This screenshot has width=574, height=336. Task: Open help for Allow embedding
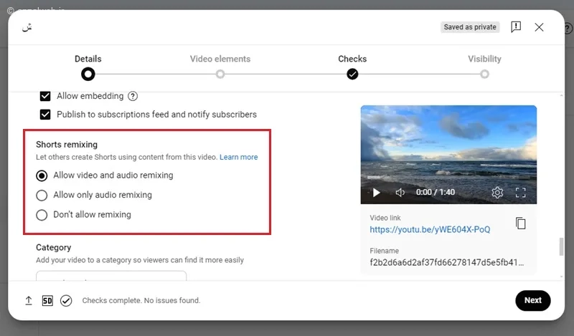coord(133,96)
